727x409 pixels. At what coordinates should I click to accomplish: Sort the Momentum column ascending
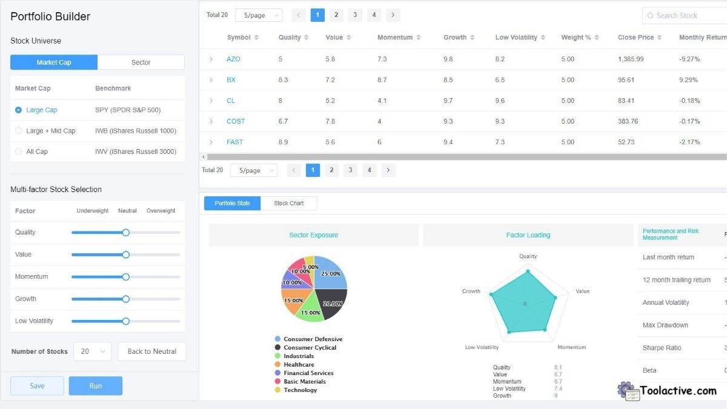(x=419, y=37)
